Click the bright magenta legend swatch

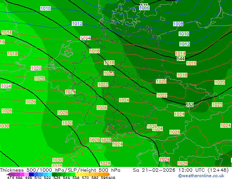[x=22, y=174]
